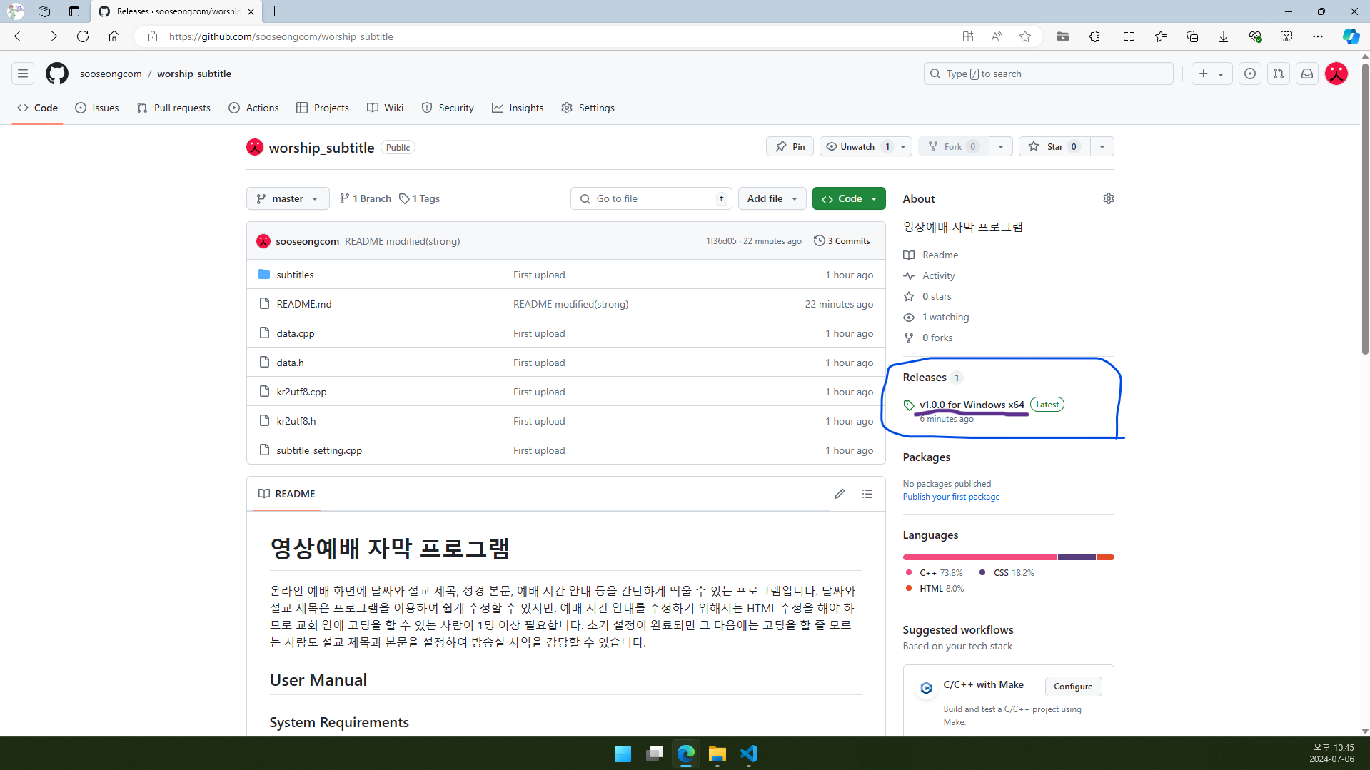Open the sooseongcom commit author avatar
Image resolution: width=1370 pixels, height=770 pixels.
point(263,241)
